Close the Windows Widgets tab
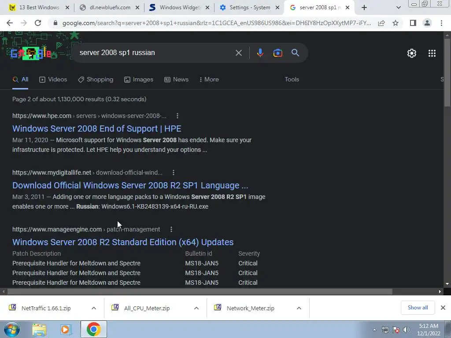This screenshot has height=338, width=451. pyautogui.click(x=207, y=8)
